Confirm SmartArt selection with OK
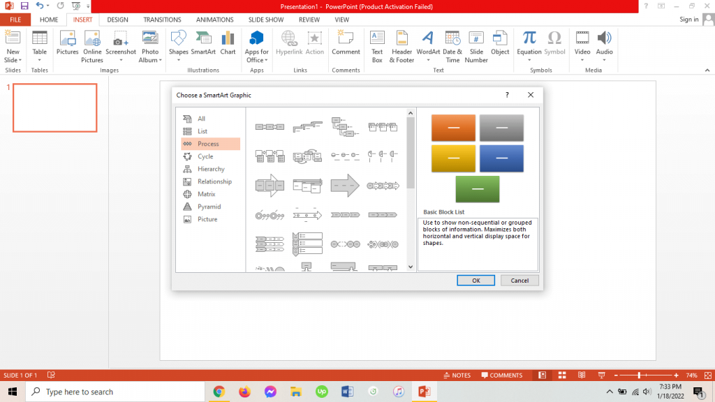Screen dimensions: 715x402 (x=476, y=280)
